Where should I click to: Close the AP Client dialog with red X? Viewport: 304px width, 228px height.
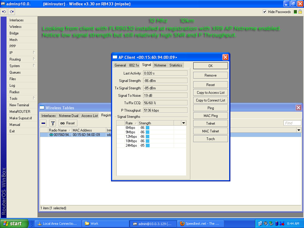[225, 57]
